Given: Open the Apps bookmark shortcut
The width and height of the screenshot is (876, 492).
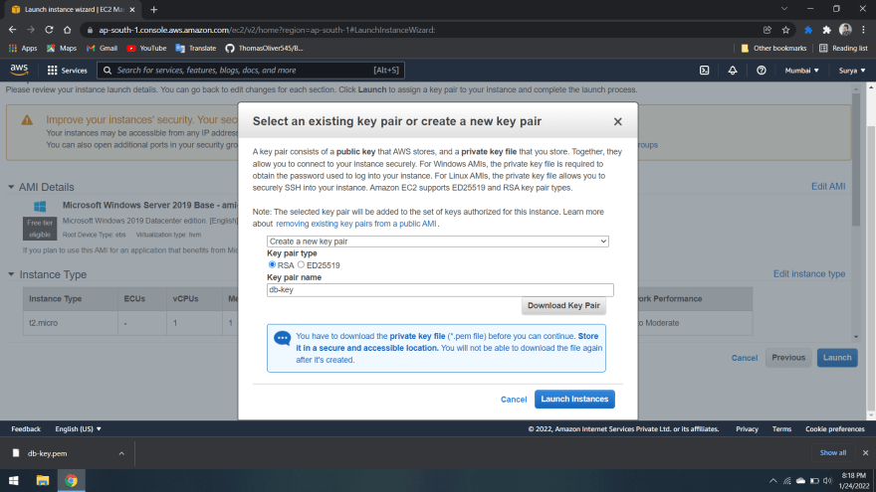Looking at the screenshot, I should coord(23,48).
